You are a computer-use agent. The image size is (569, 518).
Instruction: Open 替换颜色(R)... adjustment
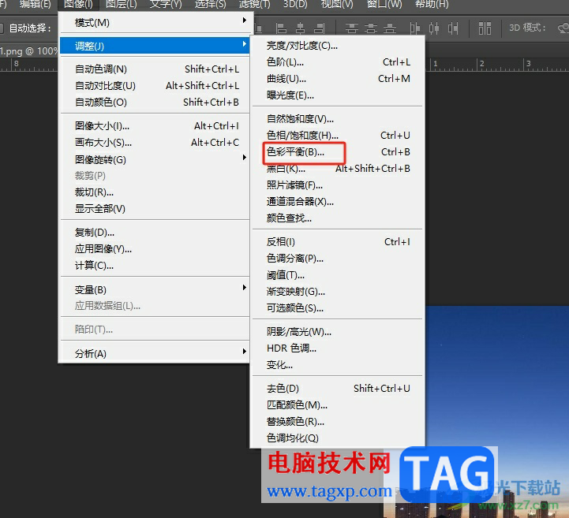[x=338, y=422]
